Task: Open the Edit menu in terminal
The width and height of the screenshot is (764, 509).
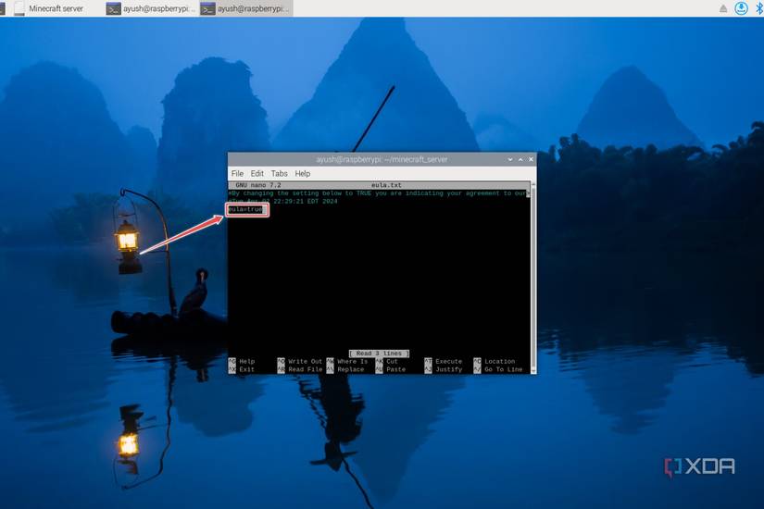Action: (257, 173)
